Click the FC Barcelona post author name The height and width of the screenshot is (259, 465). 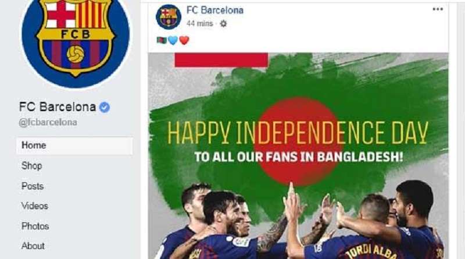pos(215,10)
